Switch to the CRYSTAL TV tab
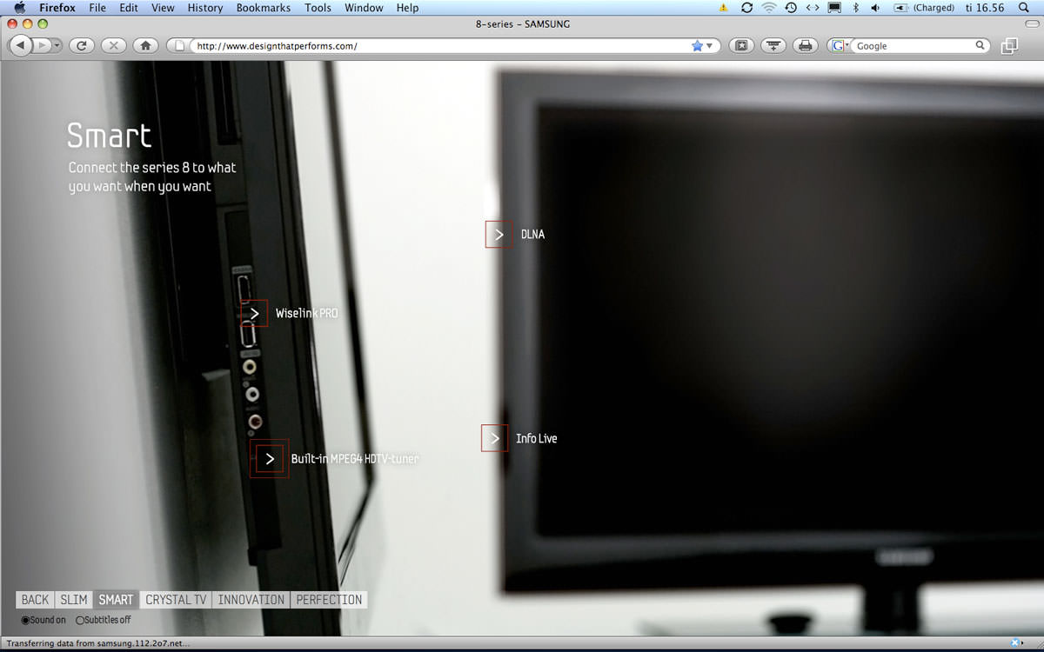This screenshot has height=652, width=1044. coord(177,600)
